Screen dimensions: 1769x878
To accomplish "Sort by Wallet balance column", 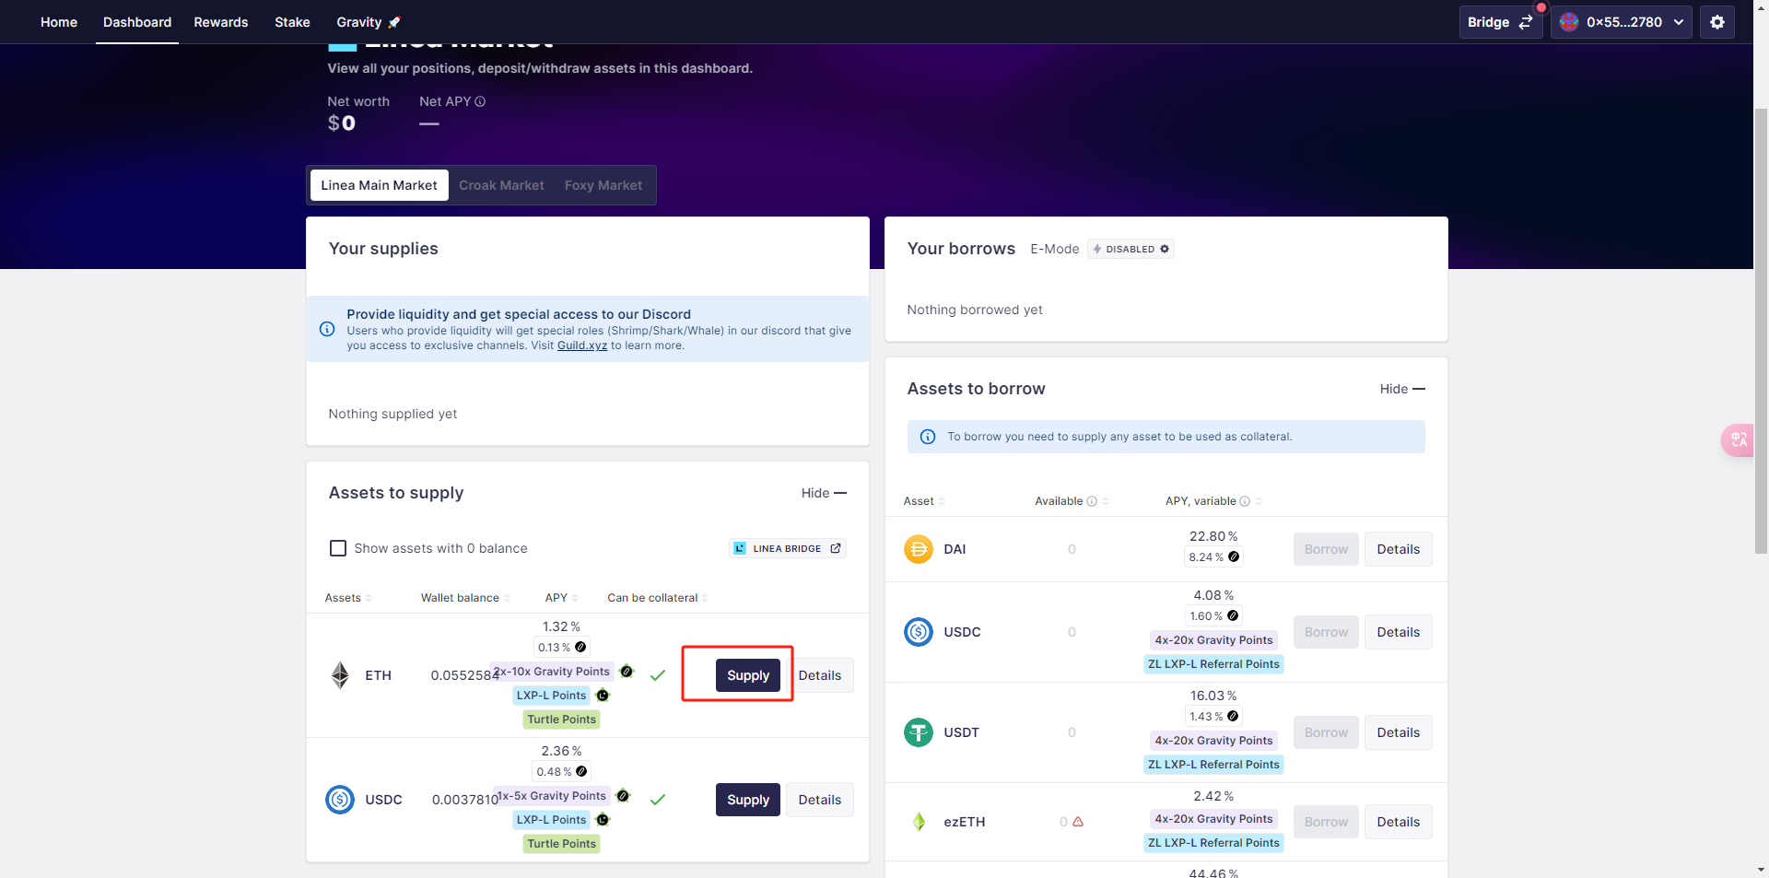I will click(465, 598).
